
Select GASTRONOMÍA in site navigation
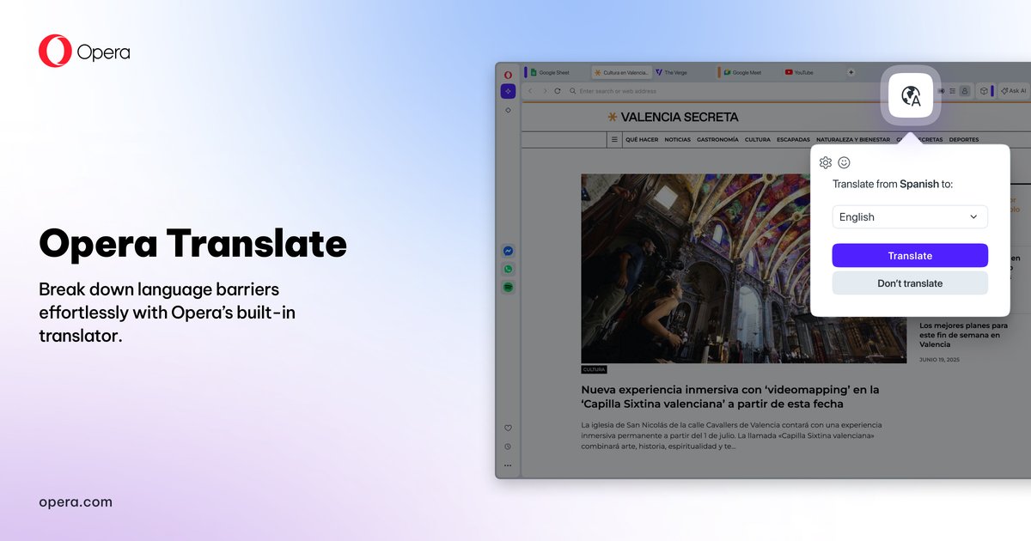[x=717, y=139]
